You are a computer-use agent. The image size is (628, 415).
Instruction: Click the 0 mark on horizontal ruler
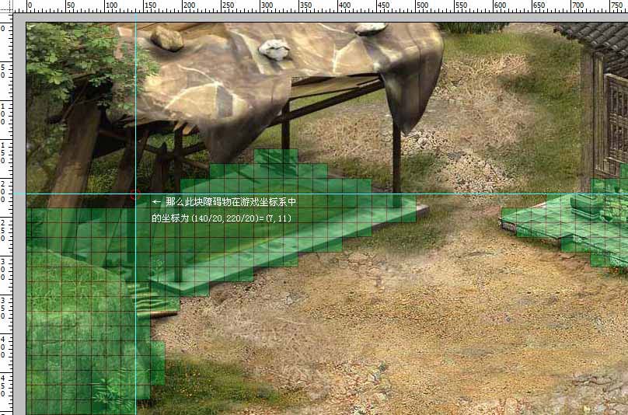(x=30, y=5)
